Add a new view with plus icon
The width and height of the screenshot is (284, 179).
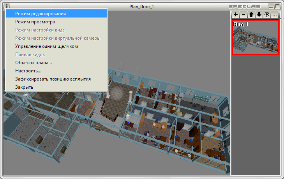236,15
